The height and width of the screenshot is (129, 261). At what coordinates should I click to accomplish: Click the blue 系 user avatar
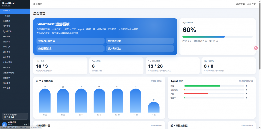point(4,125)
